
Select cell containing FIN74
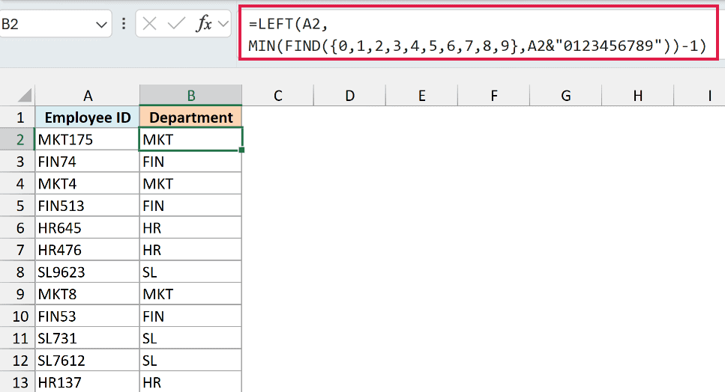tap(88, 162)
